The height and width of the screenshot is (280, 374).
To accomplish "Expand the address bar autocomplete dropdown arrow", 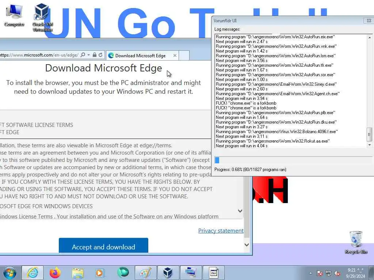I will click(x=88, y=55).
